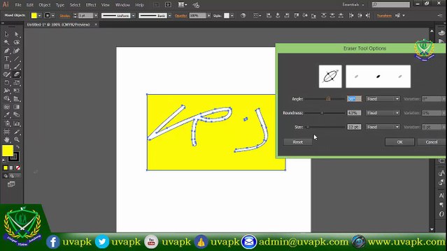This screenshot has width=447, height=251.
Task: Select the Selection tool (black arrow)
Action: [6, 34]
